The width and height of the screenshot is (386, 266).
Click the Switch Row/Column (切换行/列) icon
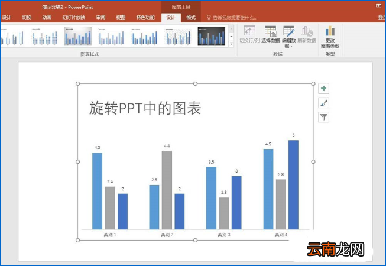[x=249, y=31]
